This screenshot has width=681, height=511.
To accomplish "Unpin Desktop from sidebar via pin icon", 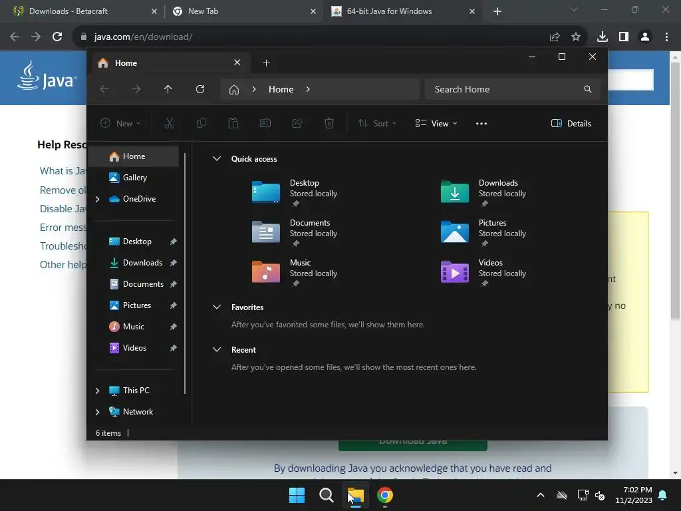I will (174, 242).
